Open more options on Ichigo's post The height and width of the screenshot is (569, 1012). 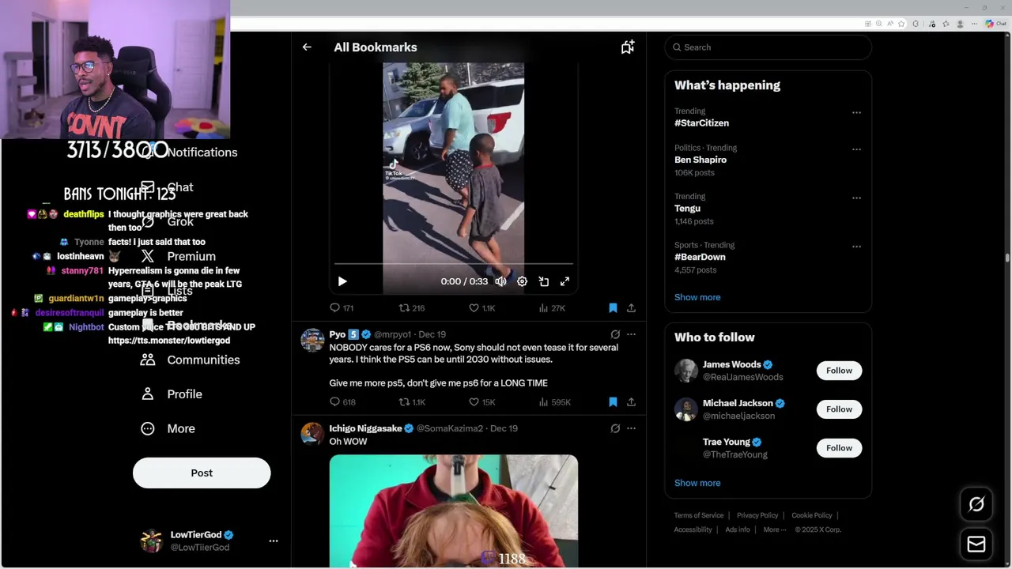pyautogui.click(x=631, y=428)
